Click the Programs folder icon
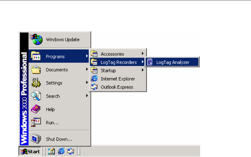 (36, 56)
